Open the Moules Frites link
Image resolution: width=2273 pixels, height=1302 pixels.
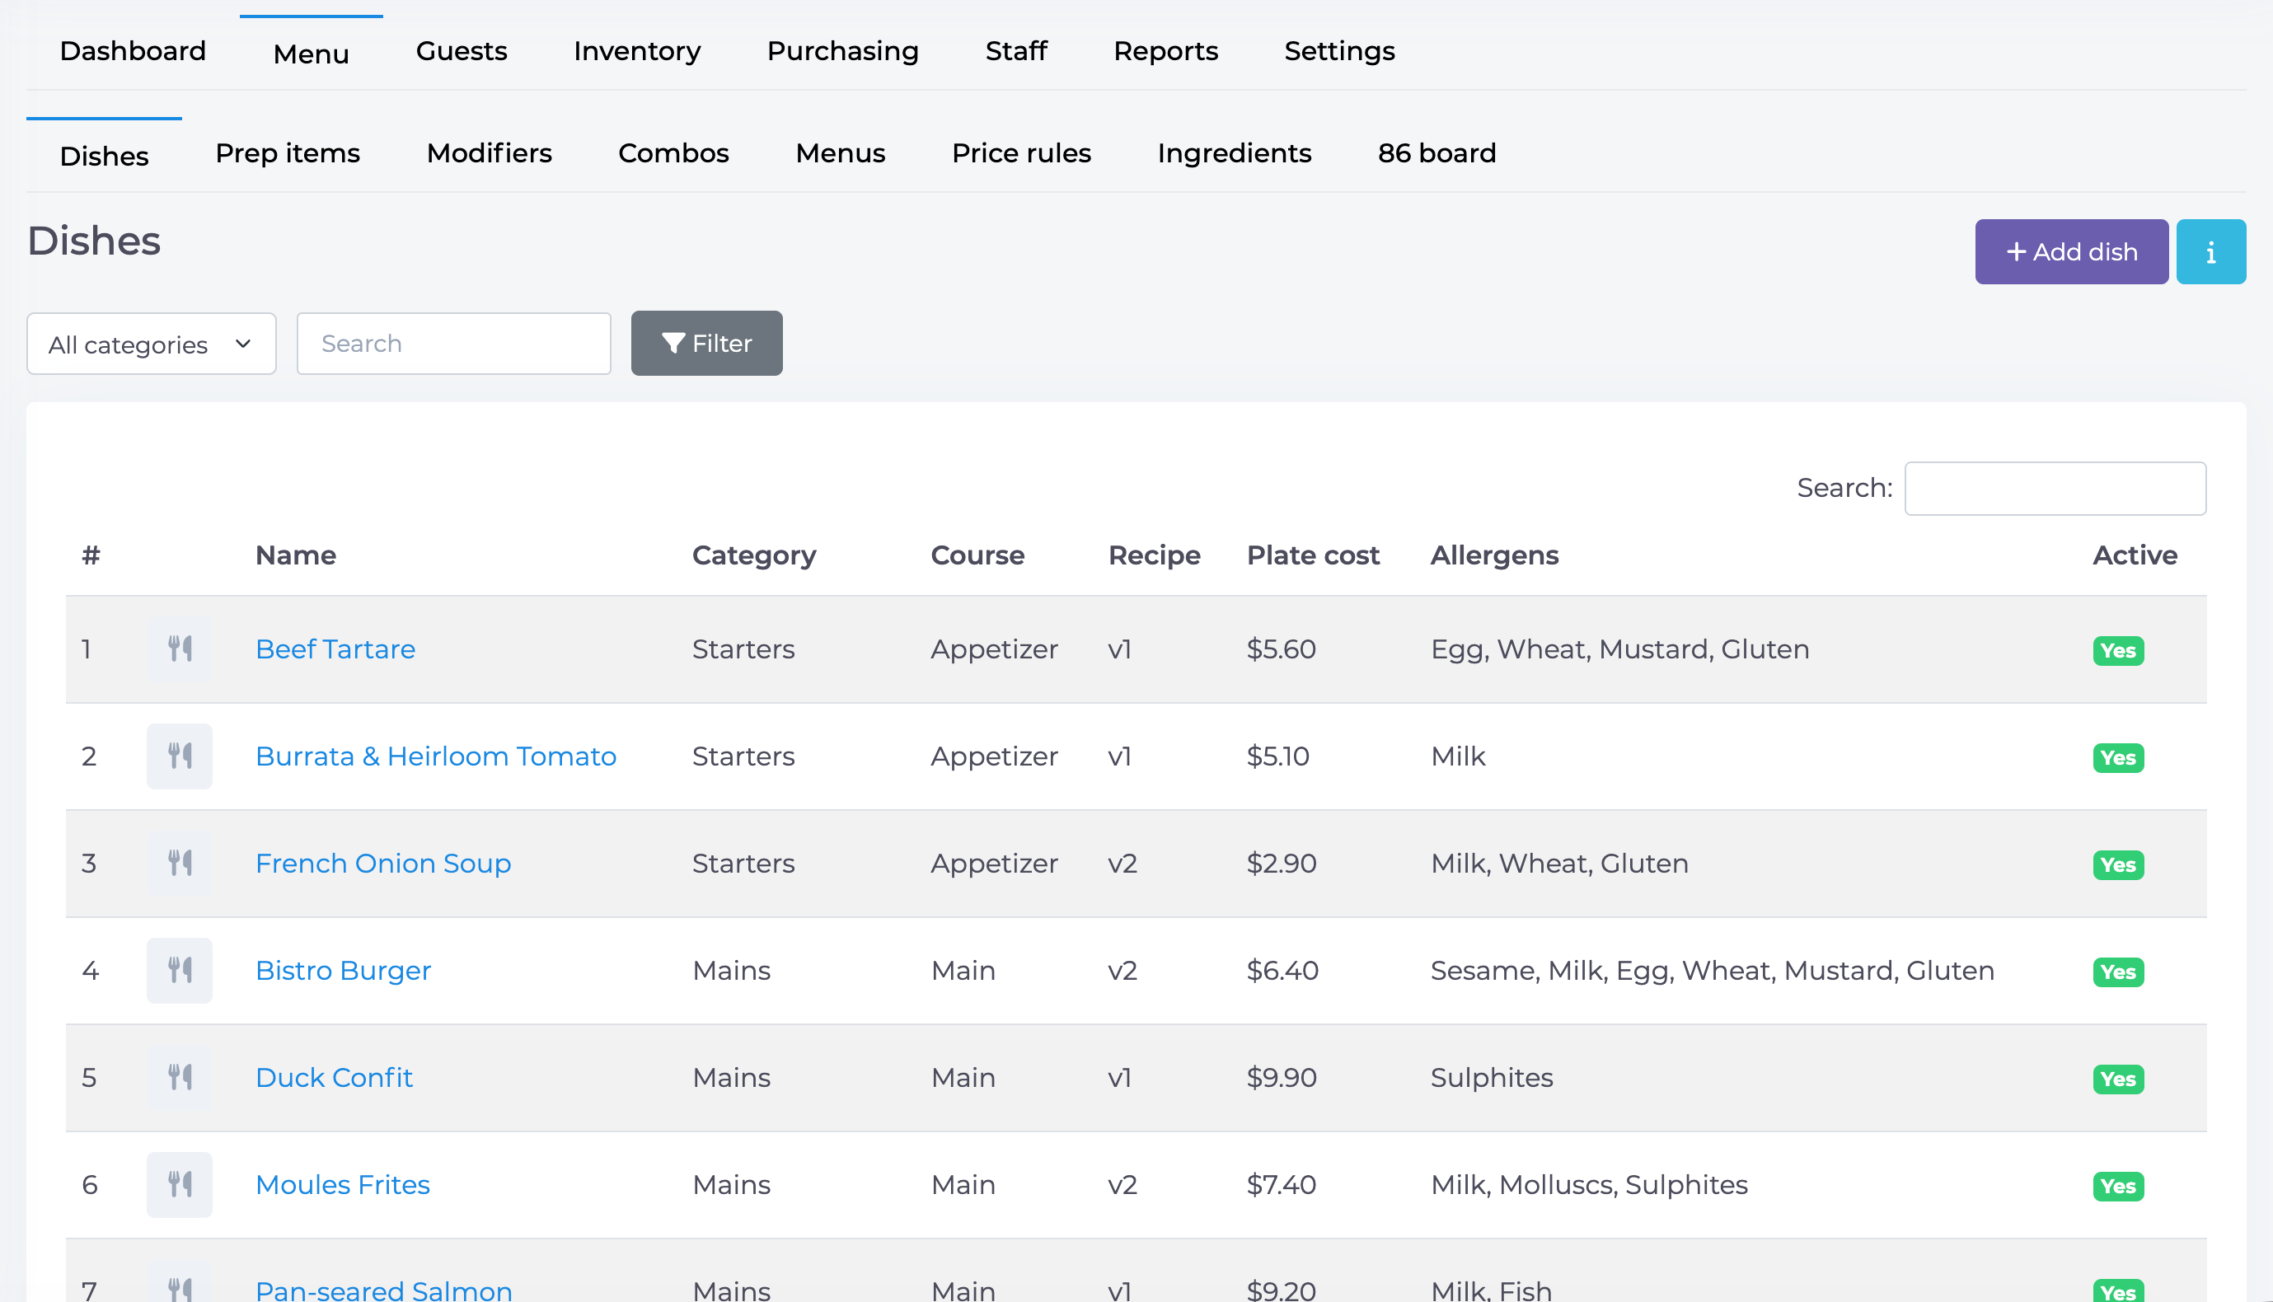pyautogui.click(x=343, y=1185)
